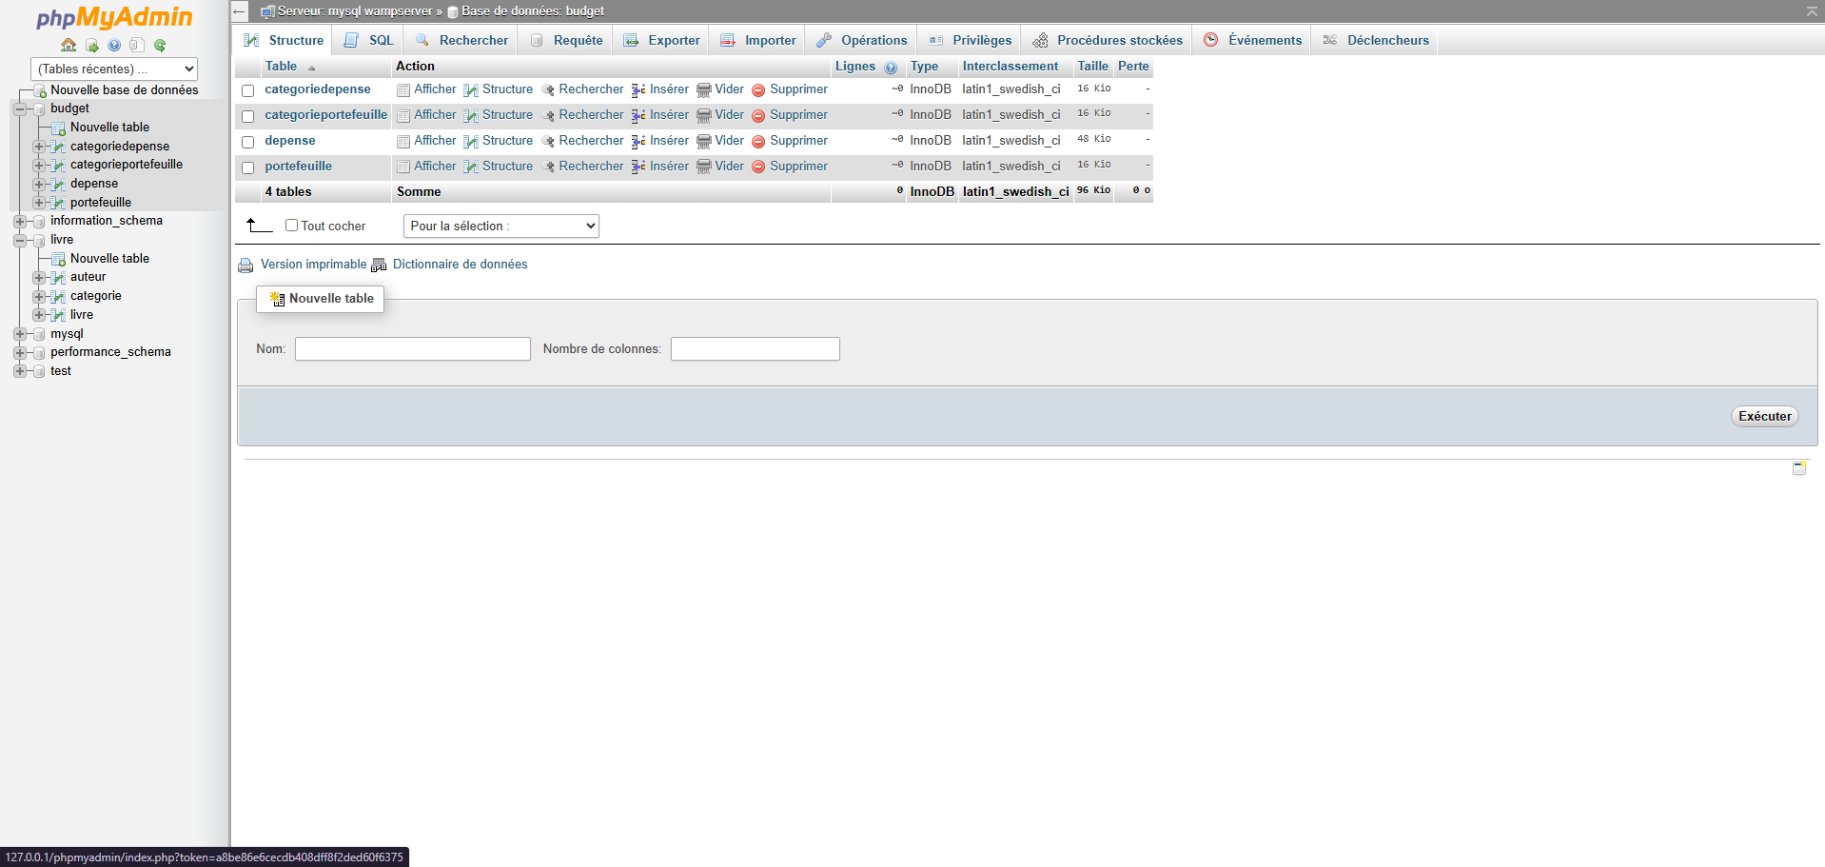Tick the checkbox for portefeuille row

pos(248,167)
